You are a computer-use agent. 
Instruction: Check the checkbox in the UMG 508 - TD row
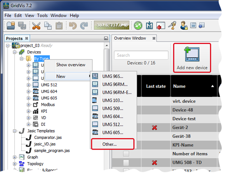(126, 163)
